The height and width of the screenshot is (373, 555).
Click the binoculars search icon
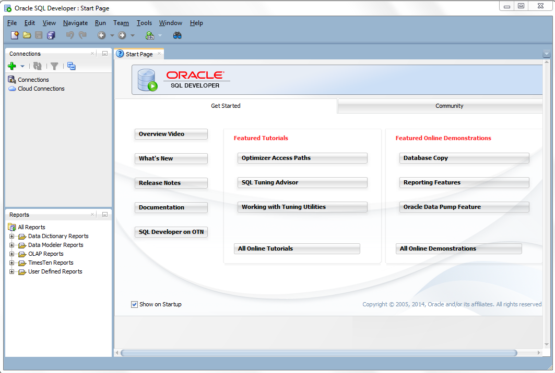[x=177, y=35]
